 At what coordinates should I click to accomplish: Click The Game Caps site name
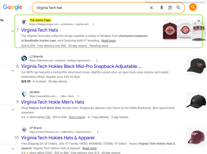point(40,20)
